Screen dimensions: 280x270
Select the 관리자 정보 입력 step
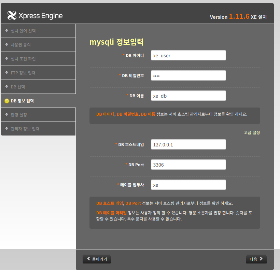(x=38, y=129)
